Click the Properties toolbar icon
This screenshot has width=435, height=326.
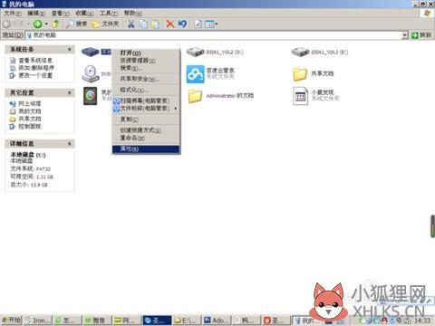(x=198, y=24)
